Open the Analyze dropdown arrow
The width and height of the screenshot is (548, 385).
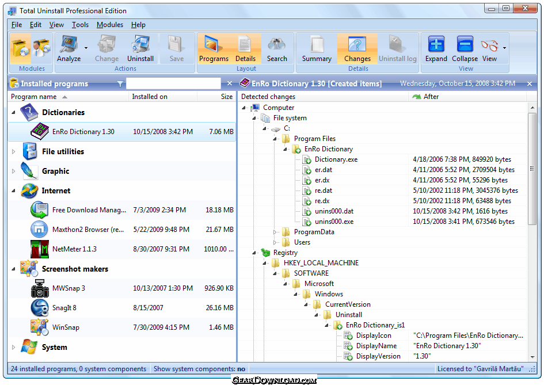point(86,48)
